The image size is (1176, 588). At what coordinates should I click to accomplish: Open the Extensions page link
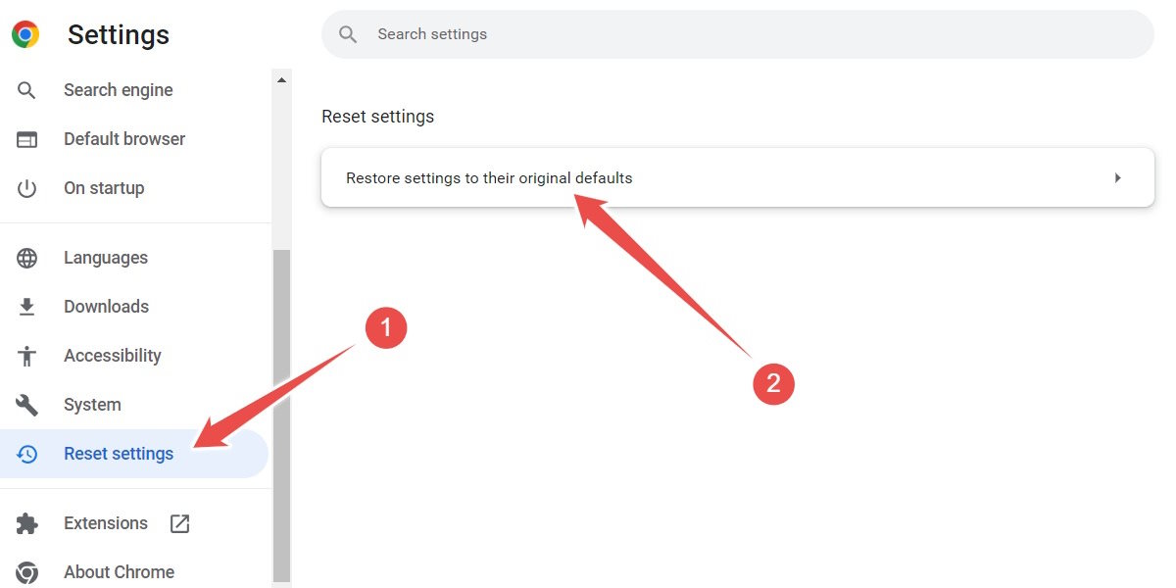(105, 522)
